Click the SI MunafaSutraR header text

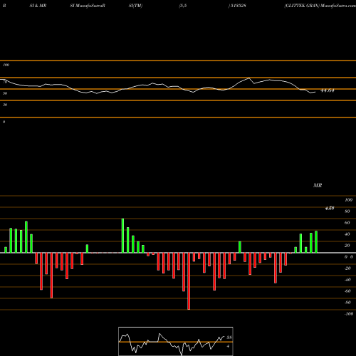[88, 6]
